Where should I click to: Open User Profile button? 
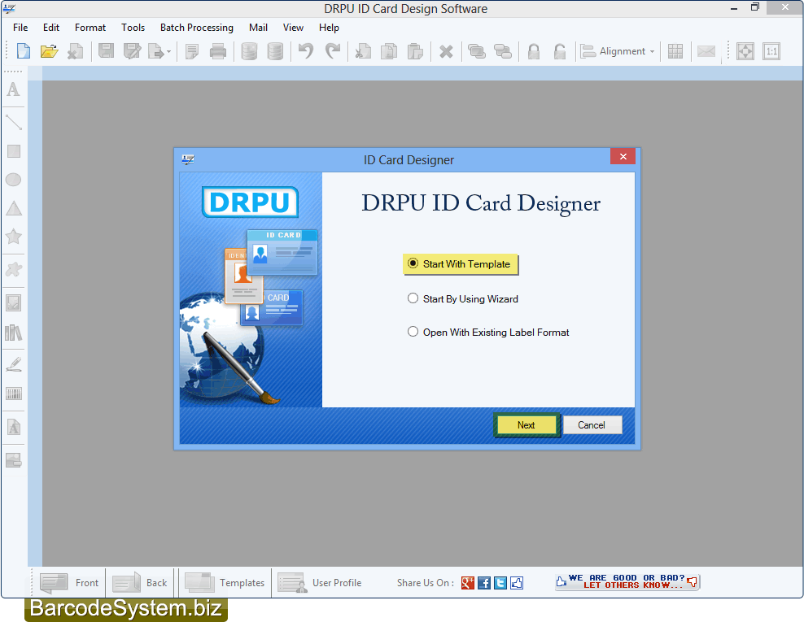coord(320,582)
